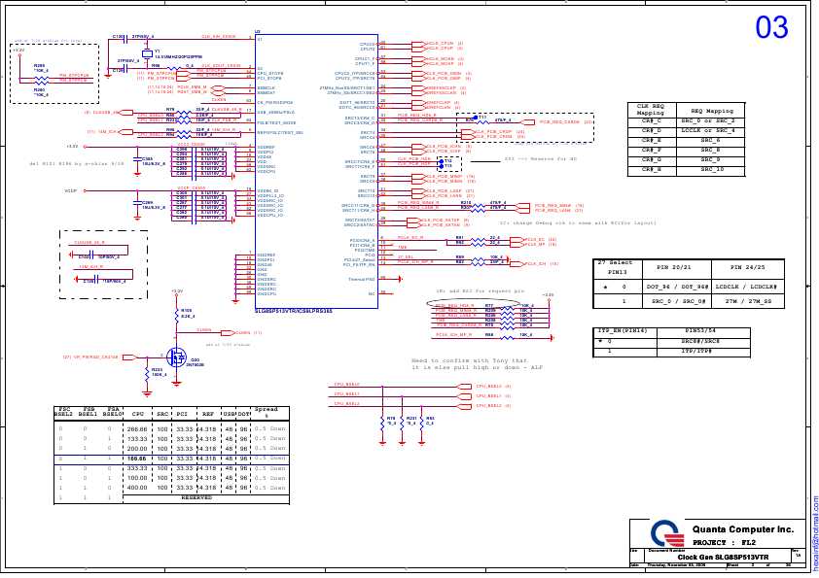Click the 'REQ Mapping' column header
The width and height of the screenshot is (819, 578).
pos(712,111)
